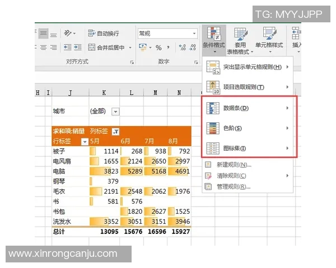Click the 书包 row label
Image resolution: width=336 pixels, height=268 pixels.
(59, 212)
